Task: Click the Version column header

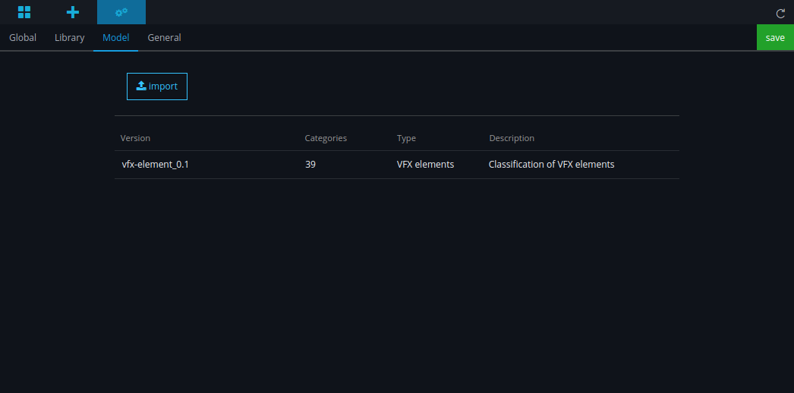Action: click(x=136, y=138)
